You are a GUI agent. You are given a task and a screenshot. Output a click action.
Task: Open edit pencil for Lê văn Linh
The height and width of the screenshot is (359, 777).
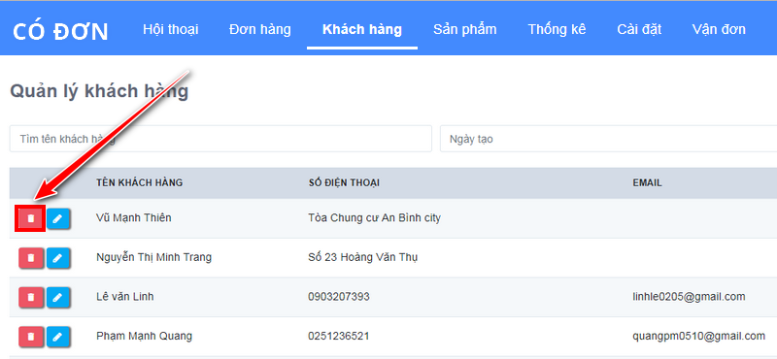point(58,297)
